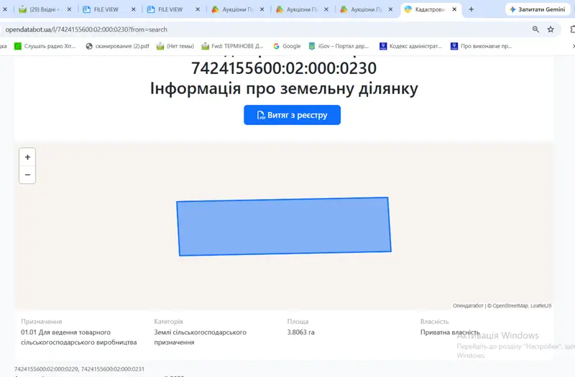The height and width of the screenshot is (377, 575).
Task: Click the Google 'G' icon in bookmarks bar
Action: click(x=276, y=46)
